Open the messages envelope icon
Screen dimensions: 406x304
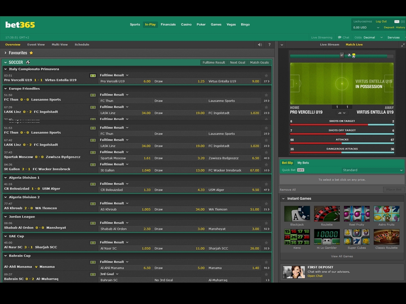point(397,21)
